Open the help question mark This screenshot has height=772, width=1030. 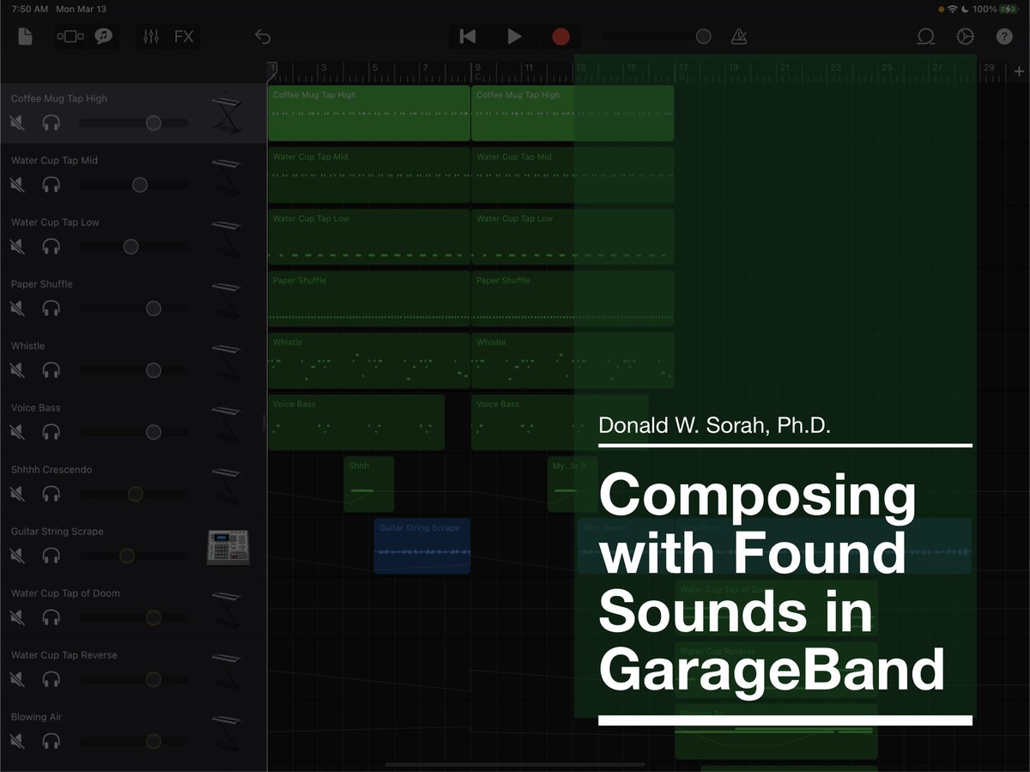(x=1004, y=37)
